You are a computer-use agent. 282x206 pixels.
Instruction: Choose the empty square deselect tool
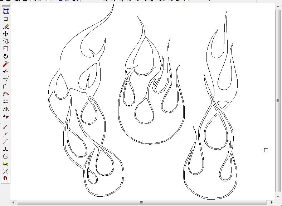(x=6, y=19)
